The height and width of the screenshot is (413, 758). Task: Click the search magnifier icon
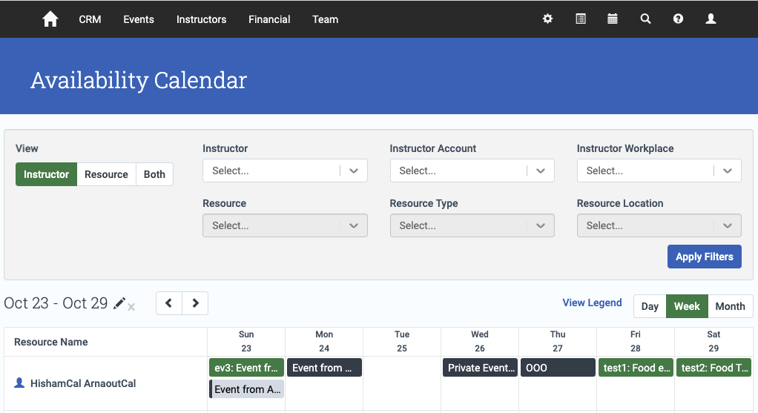pos(645,19)
